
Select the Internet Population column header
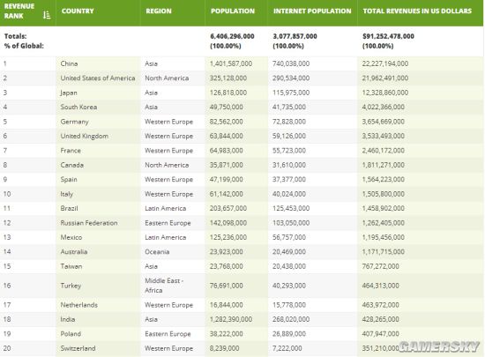pos(312,11)
